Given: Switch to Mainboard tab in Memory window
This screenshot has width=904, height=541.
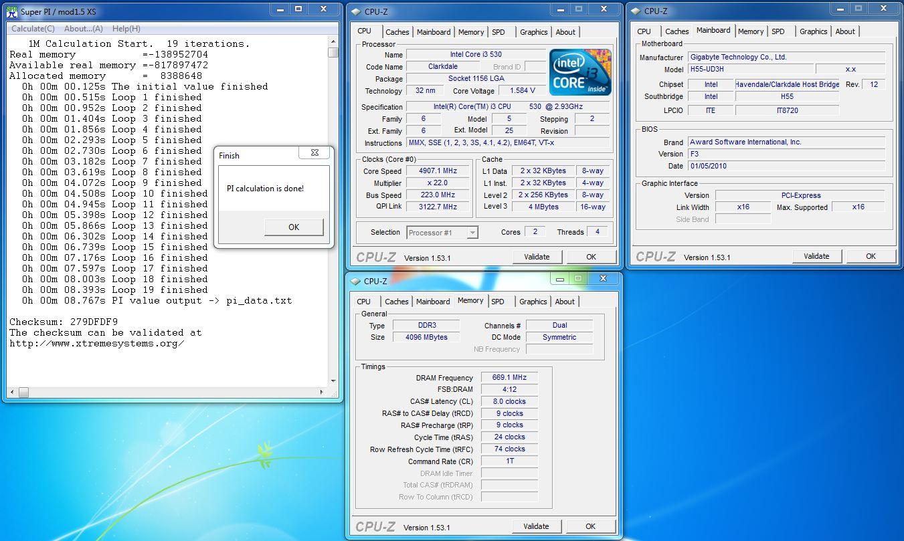Looking at the screenshot, I should (x=433, y=302).
